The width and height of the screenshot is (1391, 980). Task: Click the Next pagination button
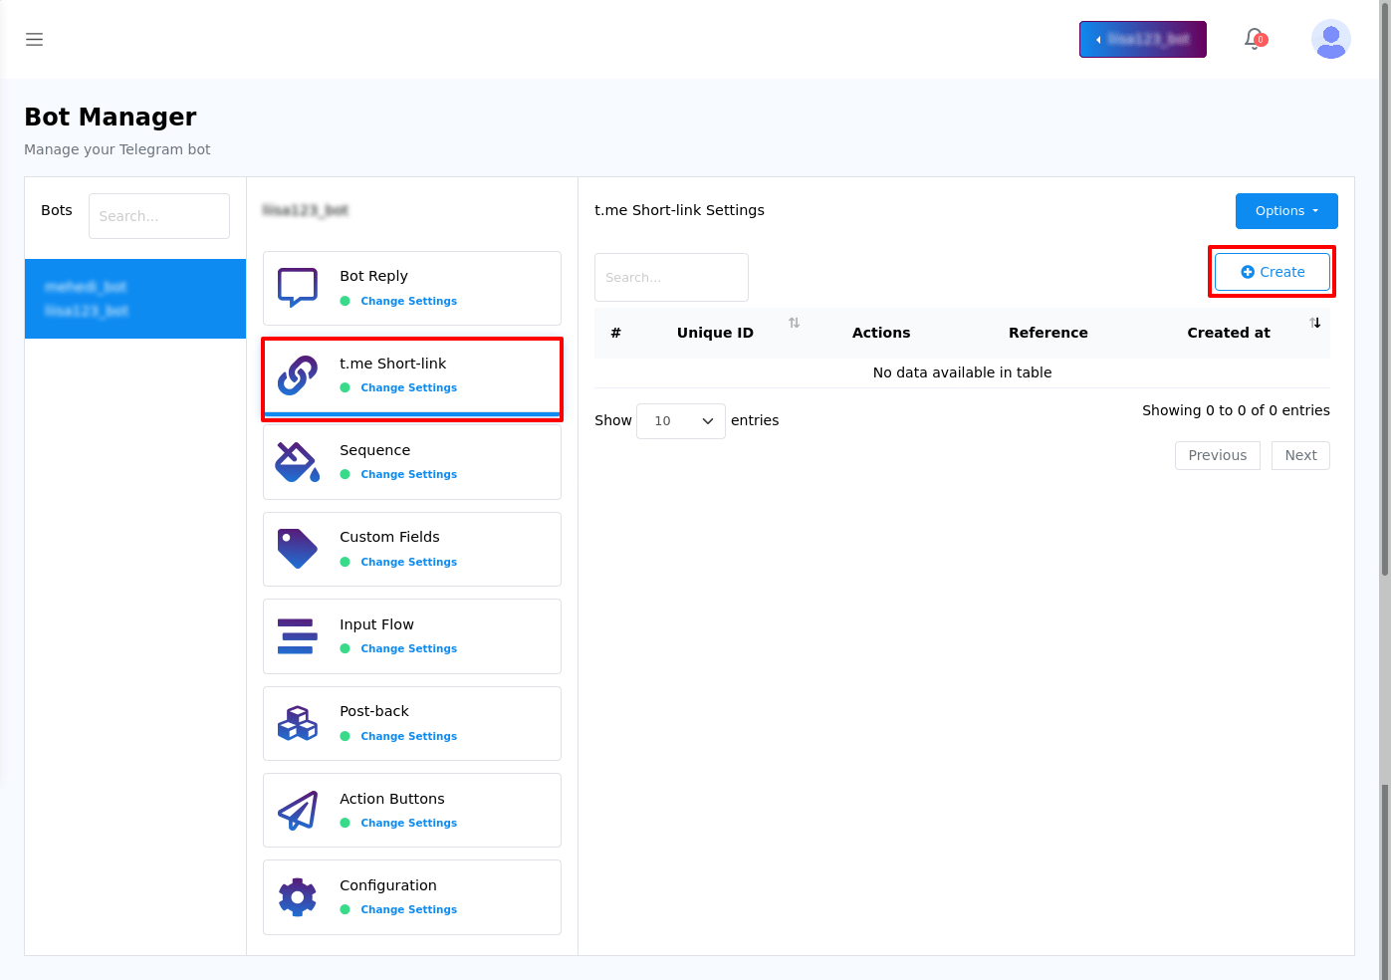point(1300,455)
